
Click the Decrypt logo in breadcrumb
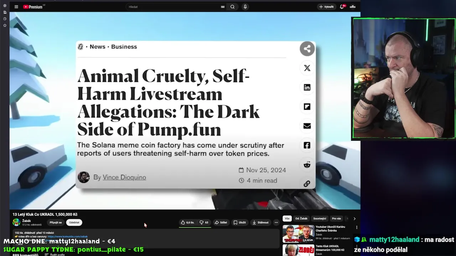click(x=81, y=47)
